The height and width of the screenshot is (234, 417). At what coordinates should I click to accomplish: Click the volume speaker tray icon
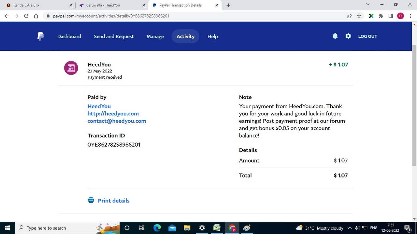tap(357, 228)
